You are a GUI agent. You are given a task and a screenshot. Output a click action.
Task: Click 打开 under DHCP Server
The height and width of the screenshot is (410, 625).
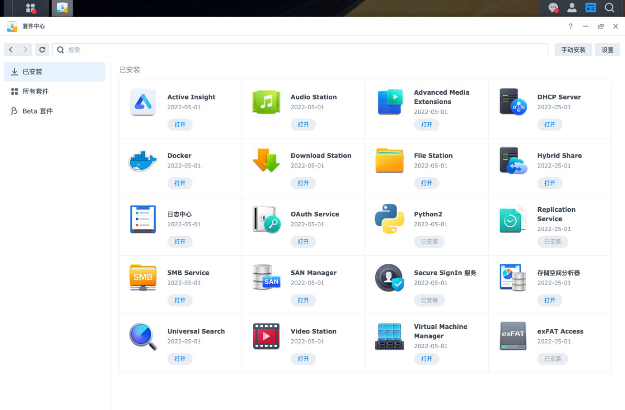(x=550, y=124)
